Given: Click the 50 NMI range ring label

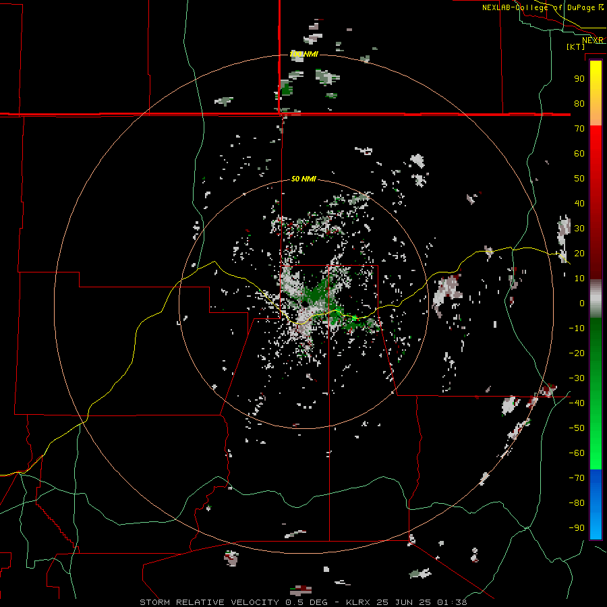Looking at the screenshot, I should 303,179.
